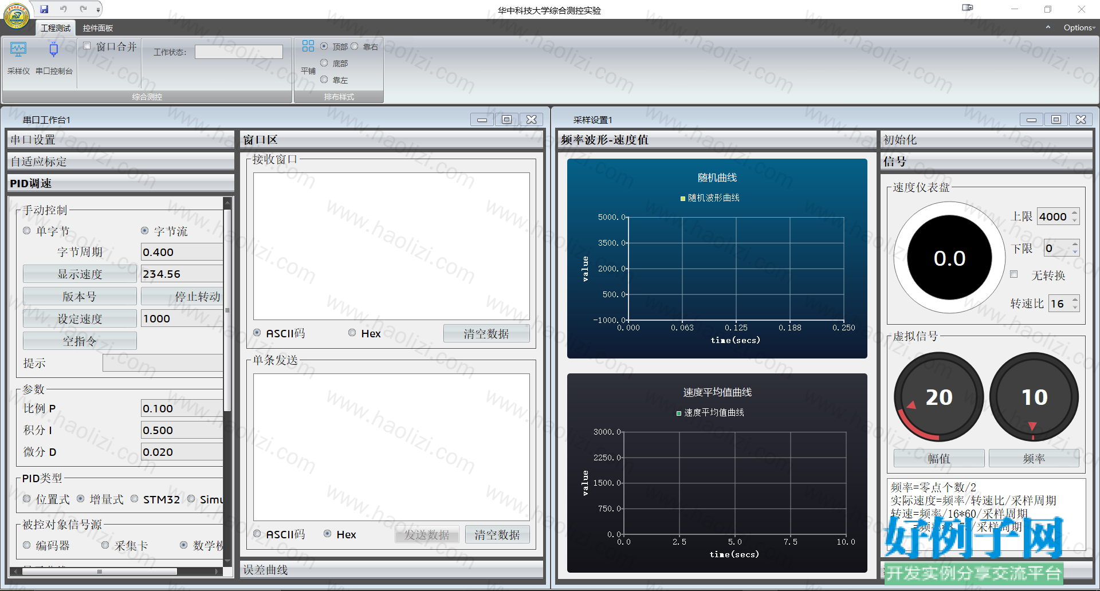Close the 串口工作台1 child window
1100x591 pixels.
point(531,120)
